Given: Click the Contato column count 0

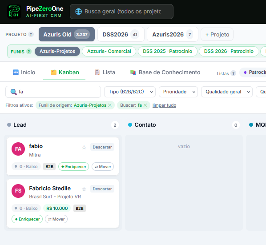Looking at the screenshot, I should coord(236,125).
